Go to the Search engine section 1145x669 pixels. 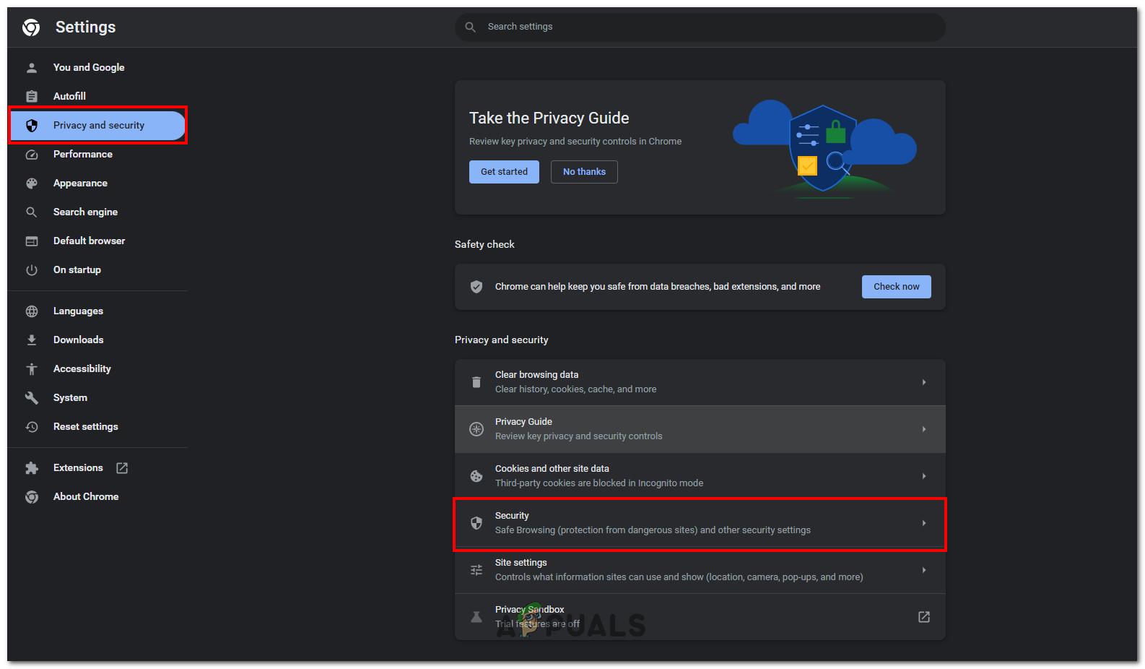click(85, 212)
